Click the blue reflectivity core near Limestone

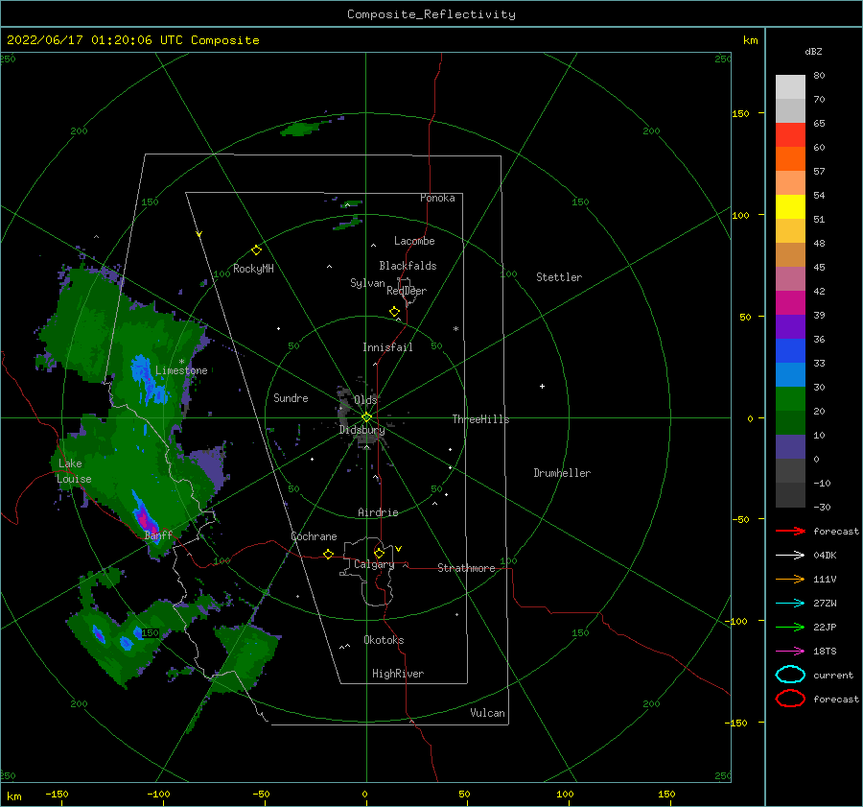pos(147,380)
